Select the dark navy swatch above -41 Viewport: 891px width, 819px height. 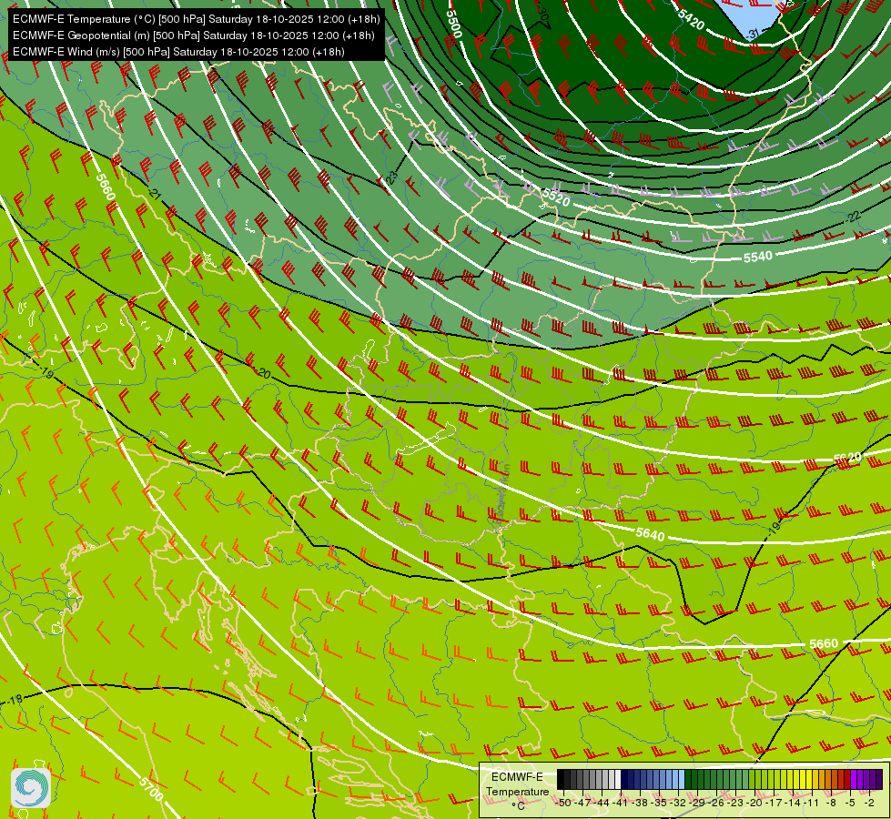624,779
